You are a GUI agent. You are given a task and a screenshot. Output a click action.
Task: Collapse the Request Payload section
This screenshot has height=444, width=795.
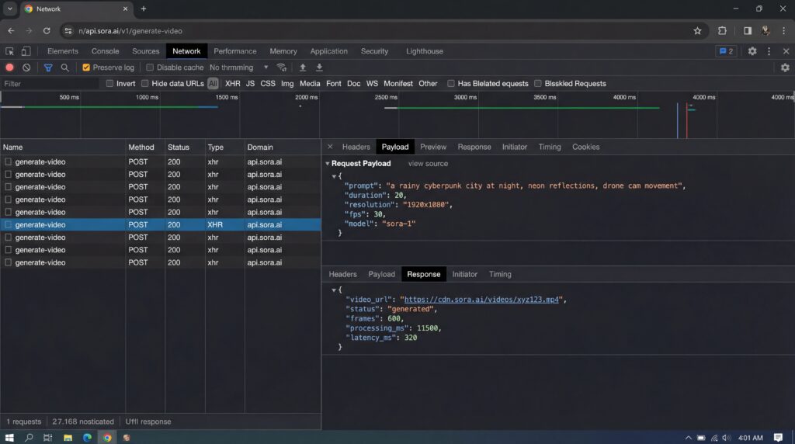328,164
